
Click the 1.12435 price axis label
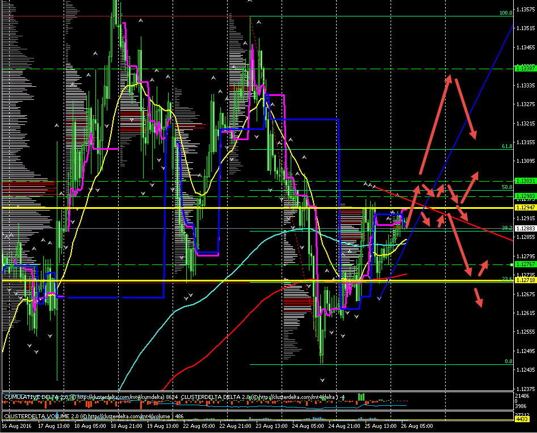(526, 369)
